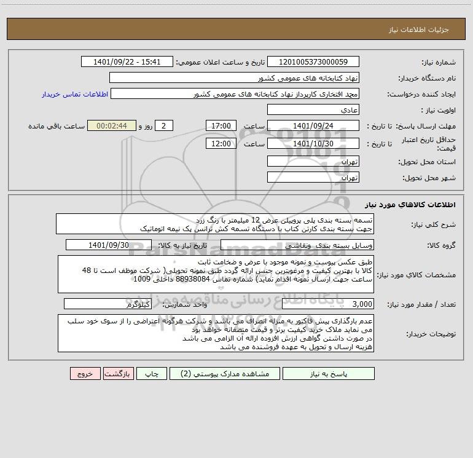This screenshot has width=473, height=458.
Task: Click the پاسخ به نیاز button
Action: click(x=329, y=374)
